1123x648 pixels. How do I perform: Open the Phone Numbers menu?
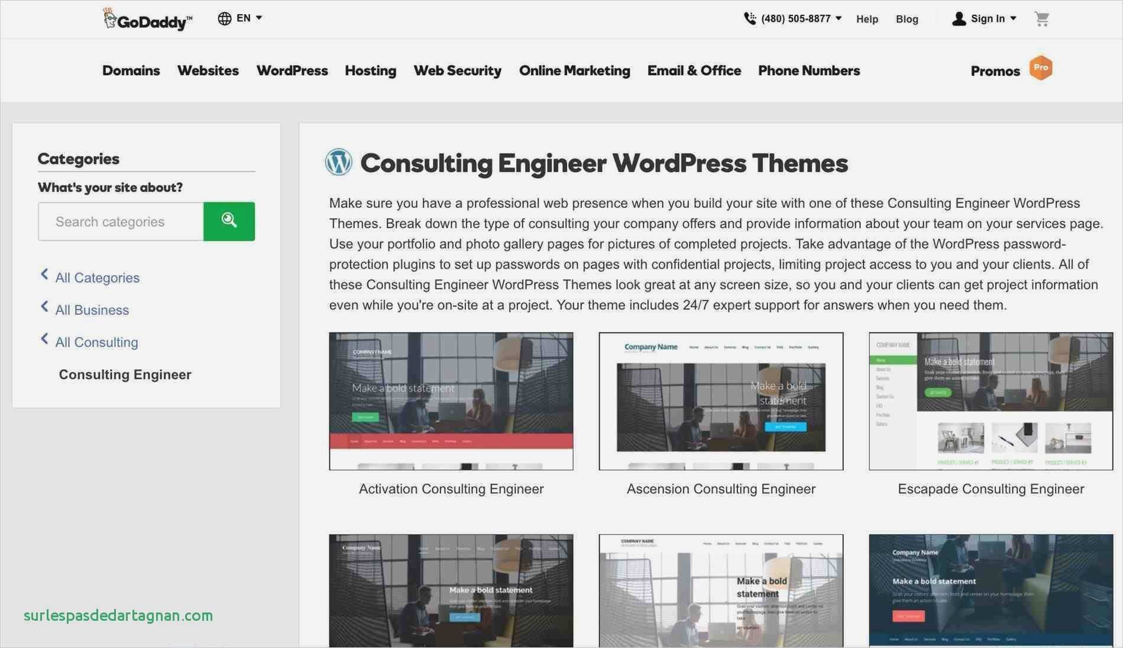[x=809, y=70]
